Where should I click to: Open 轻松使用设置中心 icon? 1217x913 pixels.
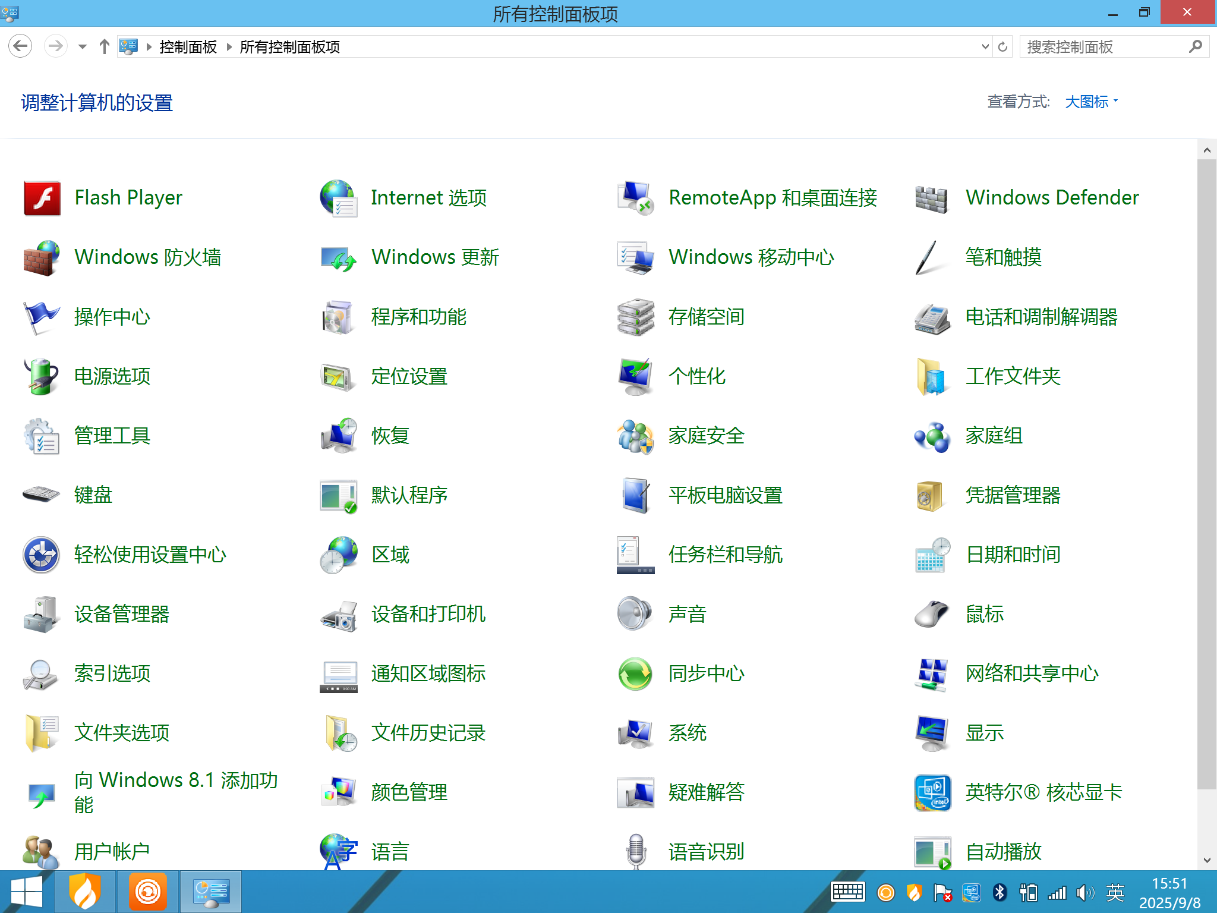[x=42, y=555]
